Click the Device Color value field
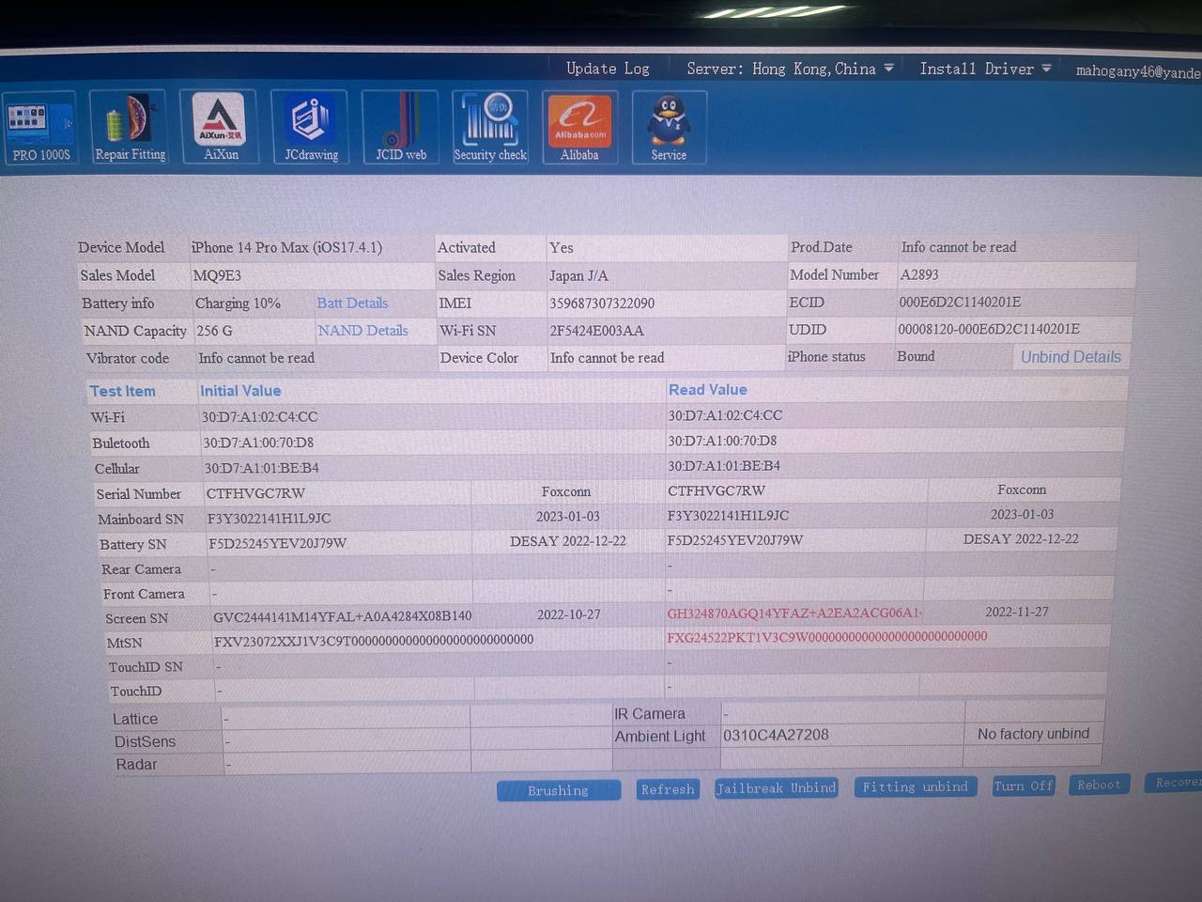Image resolution: width=1202 pixels, height=902 pixels. click(665, 358)
